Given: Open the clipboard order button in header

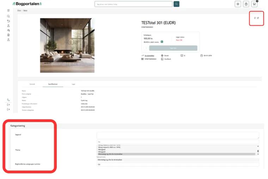Looking at the screenshot, I should tap(246, 4).
